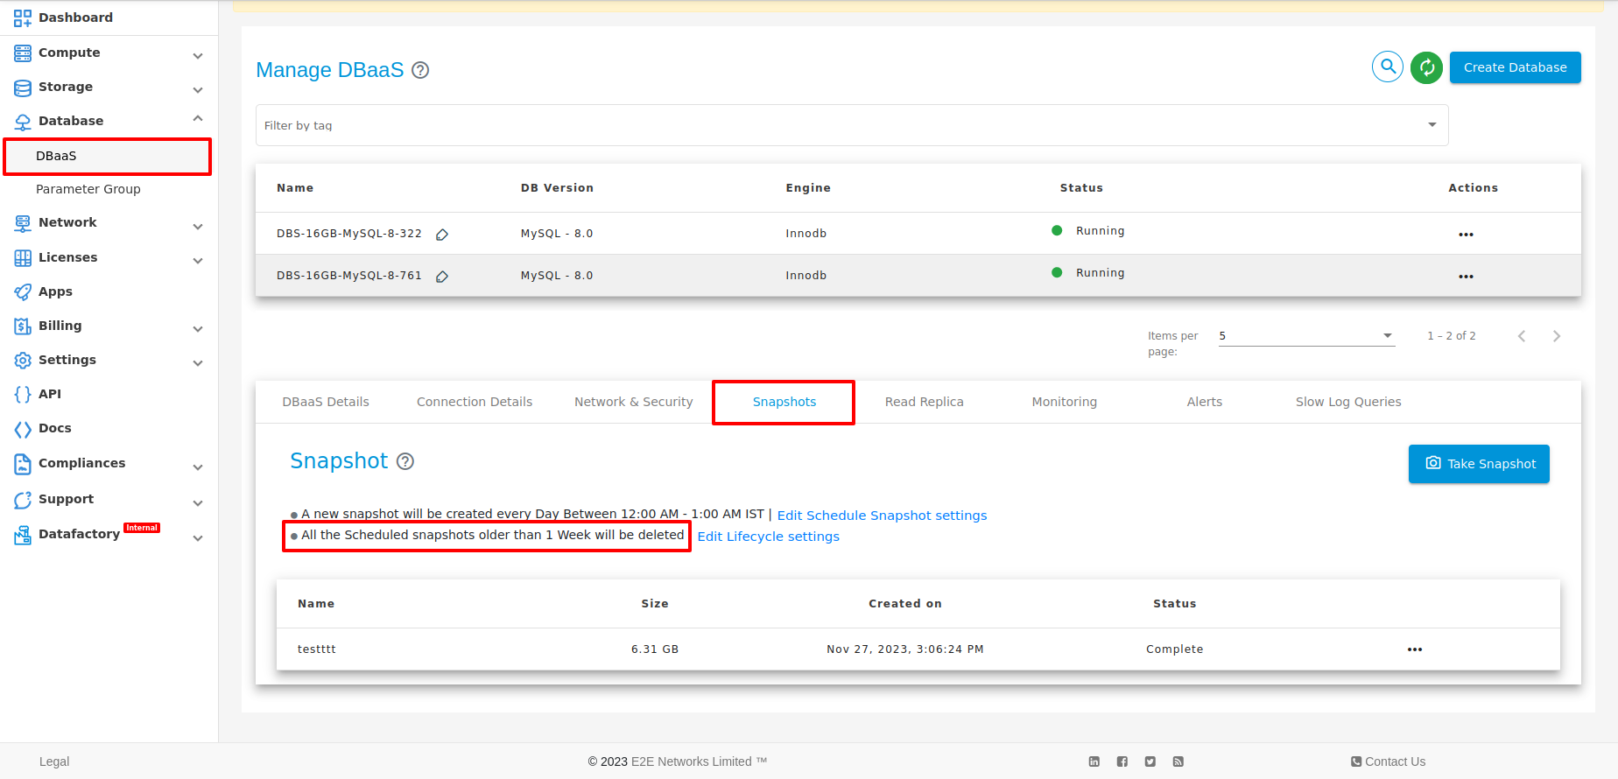
Task: Expand the Network menu chevron
Action: (x=198, y=227)
